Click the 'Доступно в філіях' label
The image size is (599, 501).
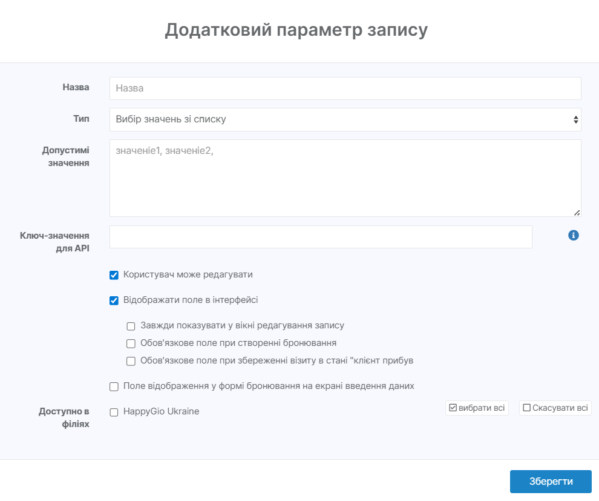(x=64, y=417)
